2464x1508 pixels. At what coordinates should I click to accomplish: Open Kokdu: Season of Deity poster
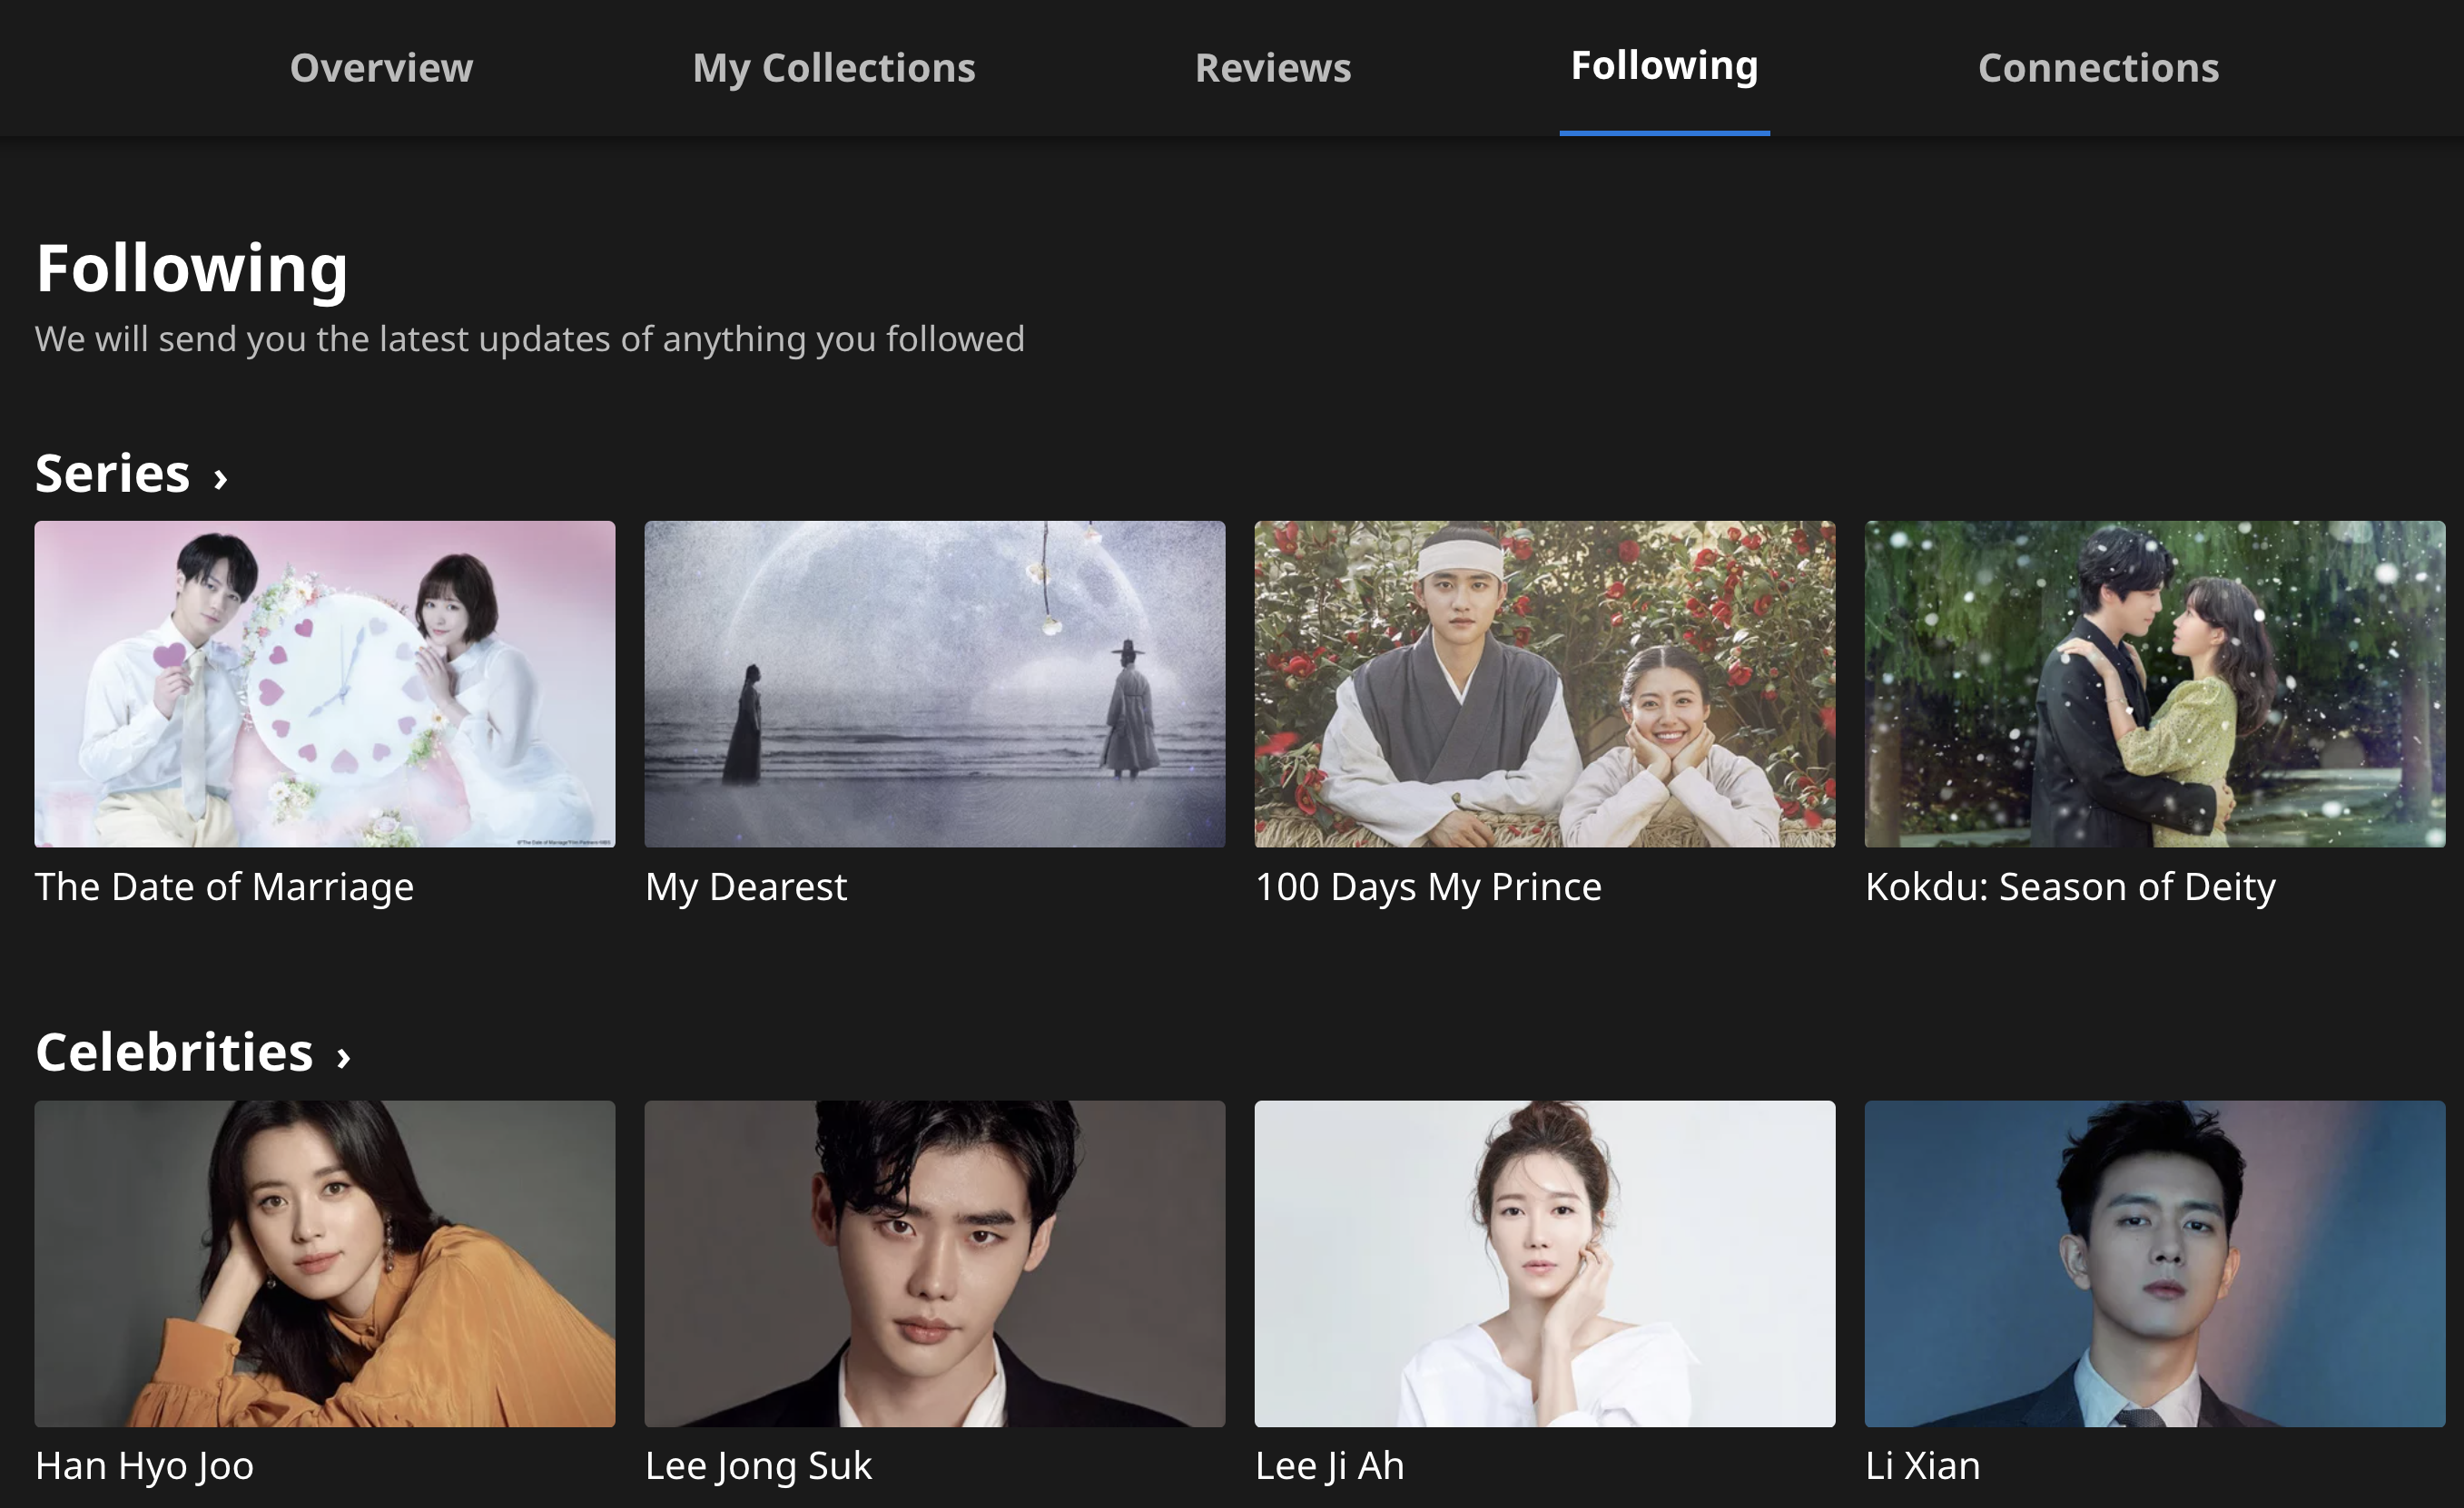[2155, 683]
